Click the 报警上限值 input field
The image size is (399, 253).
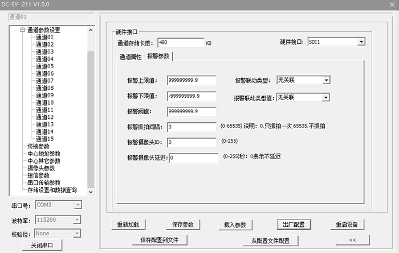coord(192,80)
